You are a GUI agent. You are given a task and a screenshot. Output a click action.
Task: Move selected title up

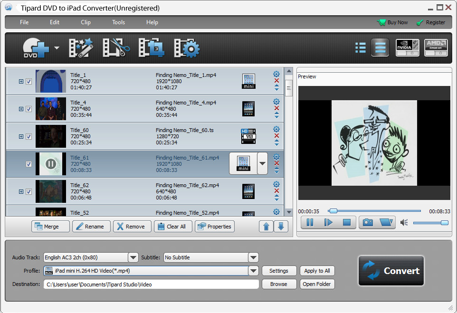(266, 227)
